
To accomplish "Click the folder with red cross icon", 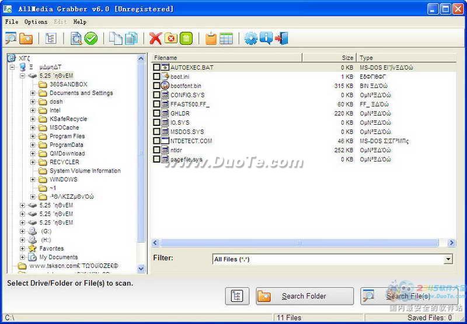I will click(171, 38).
